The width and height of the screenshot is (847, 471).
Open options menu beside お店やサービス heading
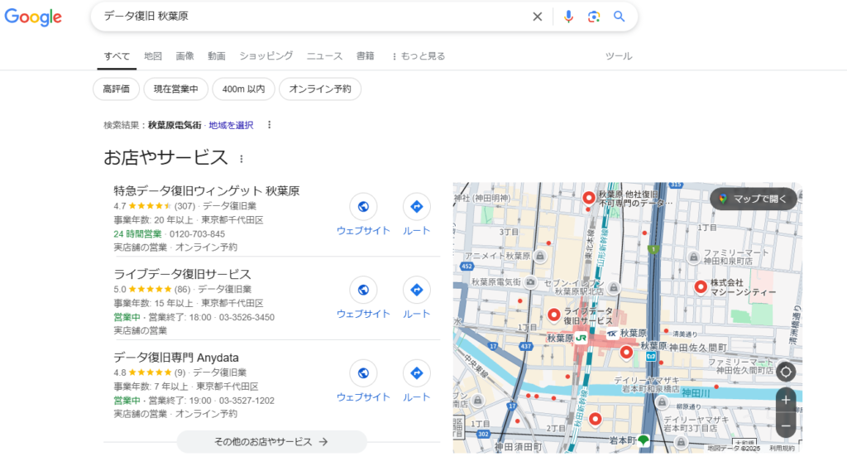242,159
